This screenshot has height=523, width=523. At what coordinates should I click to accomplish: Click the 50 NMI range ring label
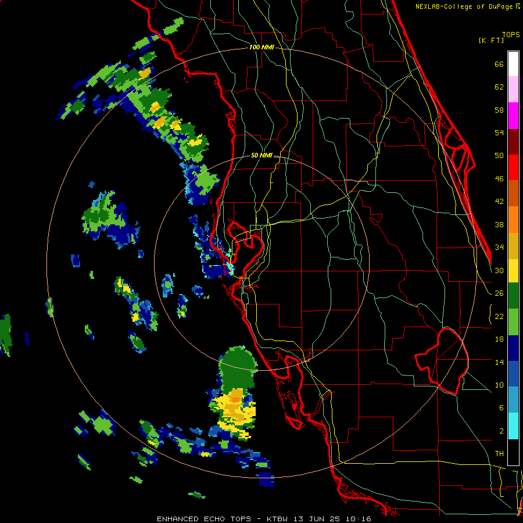[x=261, y=155]
